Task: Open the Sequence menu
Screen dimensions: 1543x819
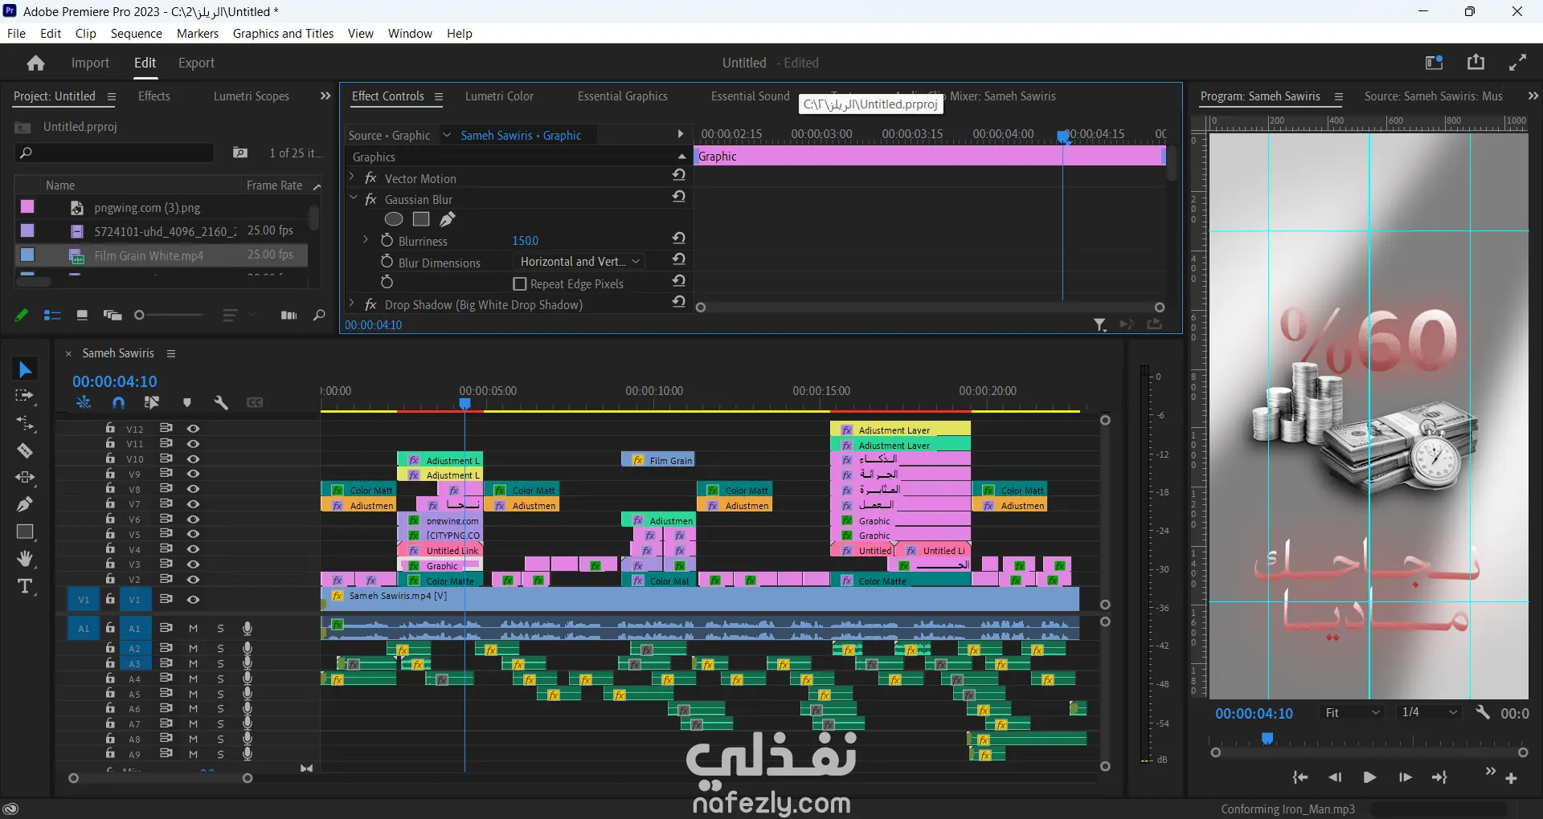Action: [137, 33]
